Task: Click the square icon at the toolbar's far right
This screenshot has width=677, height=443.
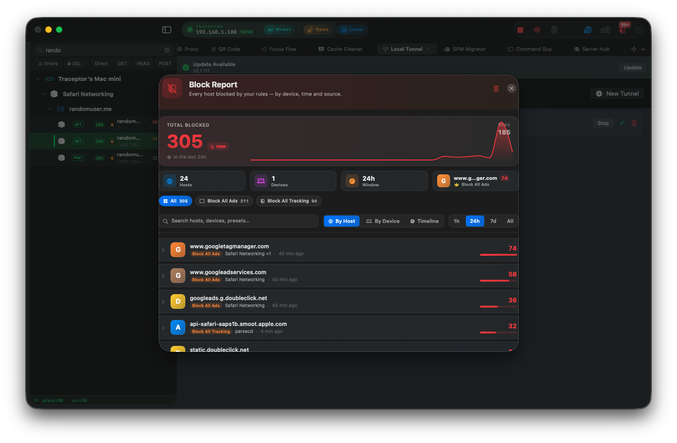Action: pyautogui.click(x=639, y=30)
